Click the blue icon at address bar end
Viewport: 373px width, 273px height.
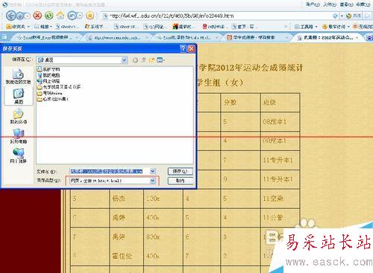pos(335,16)
